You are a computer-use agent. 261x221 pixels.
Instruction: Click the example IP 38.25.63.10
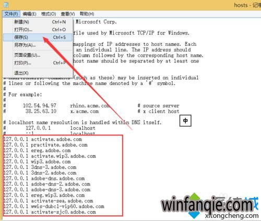(41, 111)
